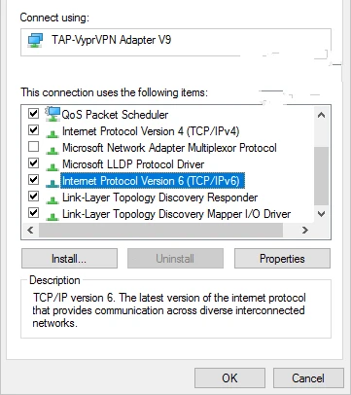Uncheck the QoS Packet Scheduler checkbox
The height and width of the screenshot is (395, 351).
point(33,114)
